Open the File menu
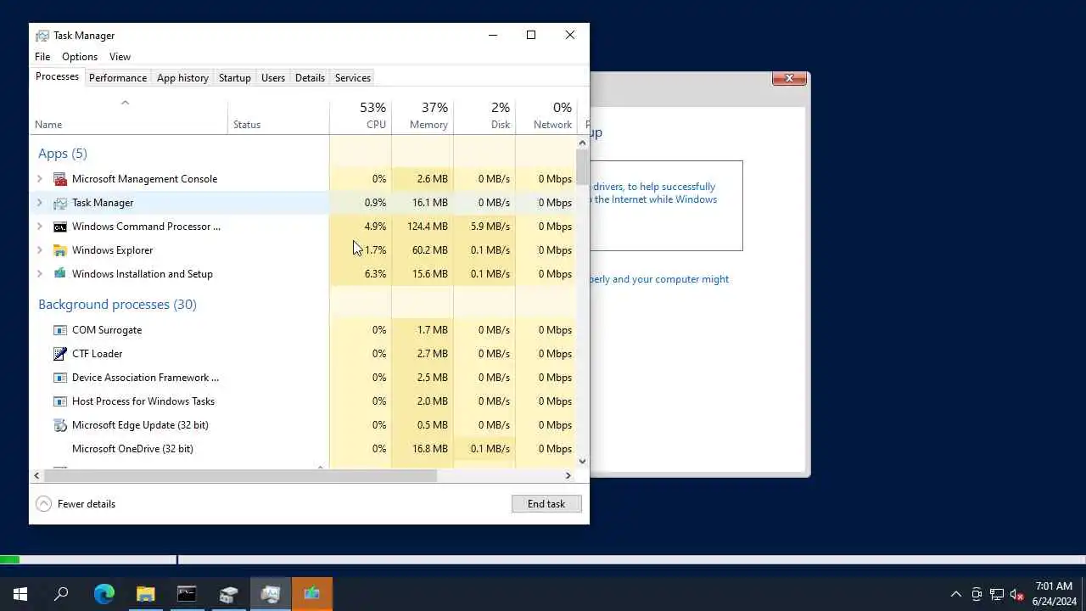The image size is (1086, 611). [x=42, y=57]
